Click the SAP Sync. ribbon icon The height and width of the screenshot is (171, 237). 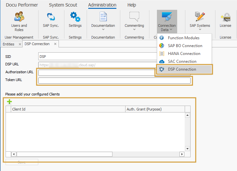[51, 20]
